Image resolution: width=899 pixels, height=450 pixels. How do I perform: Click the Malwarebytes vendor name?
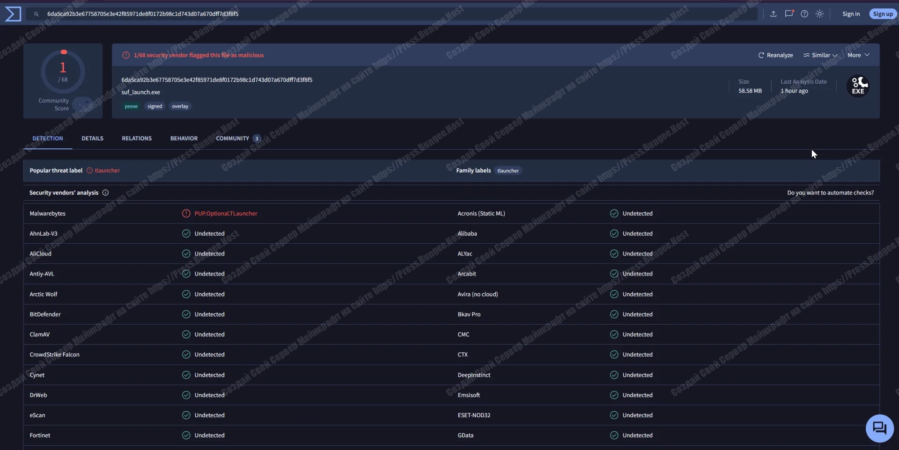coord(47,214)
